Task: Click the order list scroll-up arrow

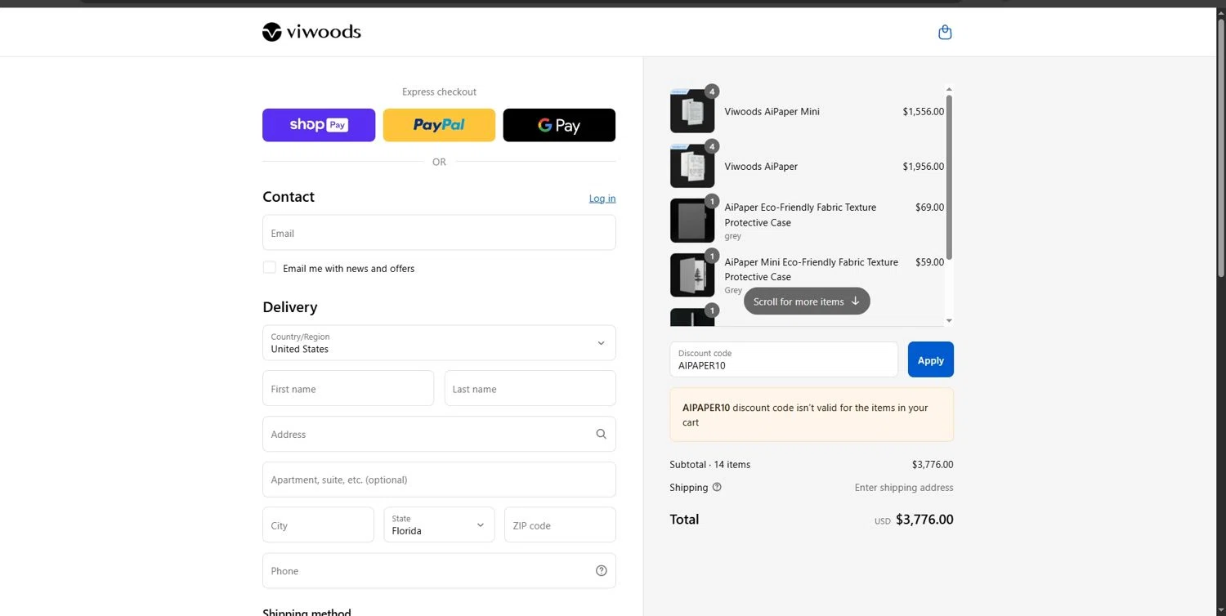Action: [x=949, y=89]
